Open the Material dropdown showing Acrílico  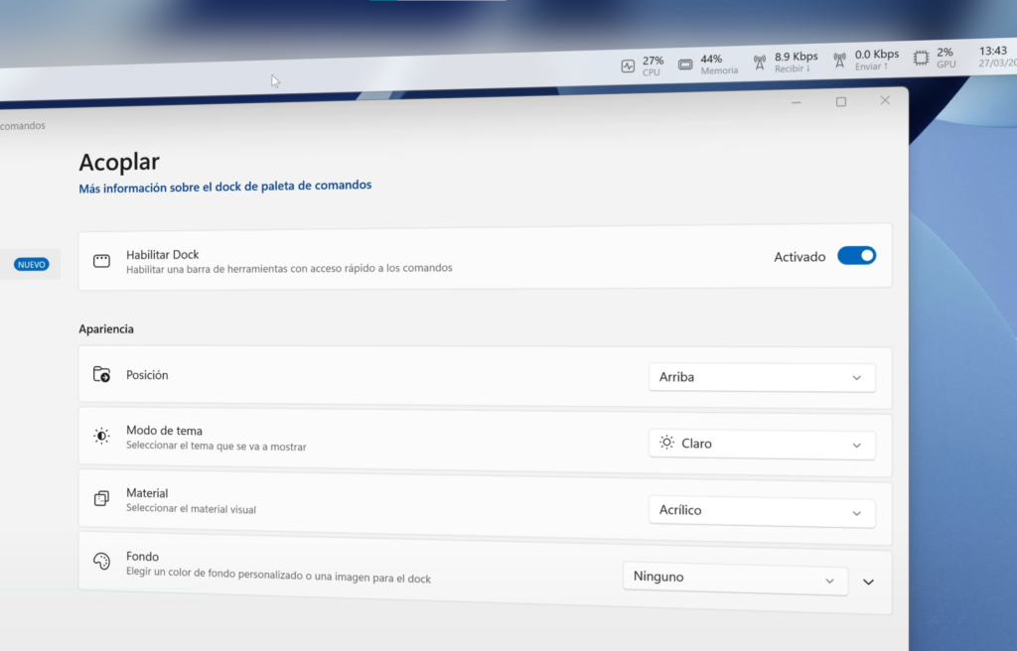(761, 512)
